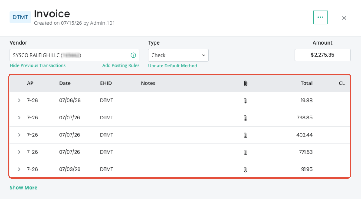Click the total value 771.53
Image resolution: width=361 pixels, height=199 pixels.
pyautogui.click(x=306, y=152)
